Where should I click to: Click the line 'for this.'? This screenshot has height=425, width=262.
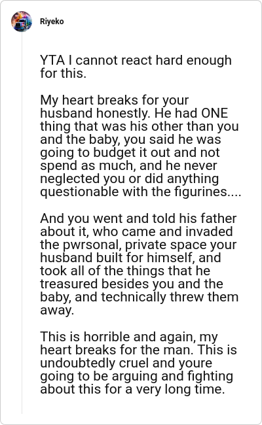[x=64, y=73]
